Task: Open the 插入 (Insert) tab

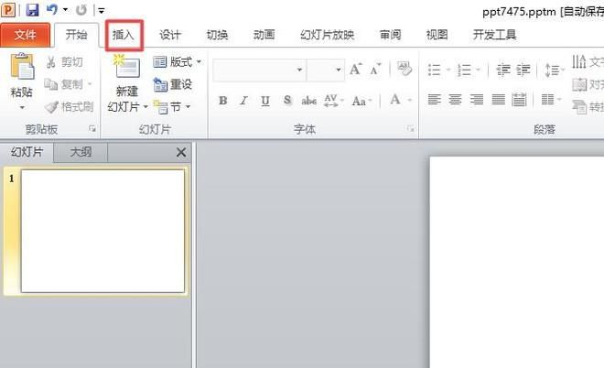Action: pos(124,35)
